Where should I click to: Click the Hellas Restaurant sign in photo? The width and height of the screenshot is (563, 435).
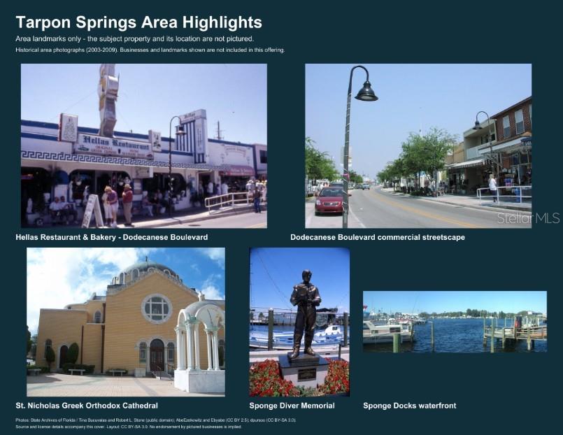114,143
